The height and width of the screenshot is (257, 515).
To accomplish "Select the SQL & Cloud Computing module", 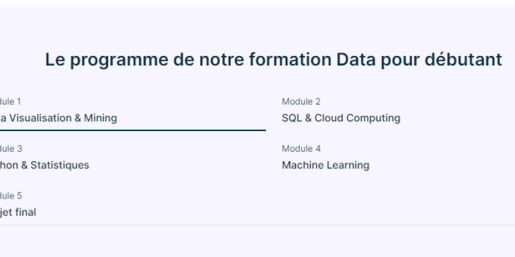I will (x=341, y=118).
